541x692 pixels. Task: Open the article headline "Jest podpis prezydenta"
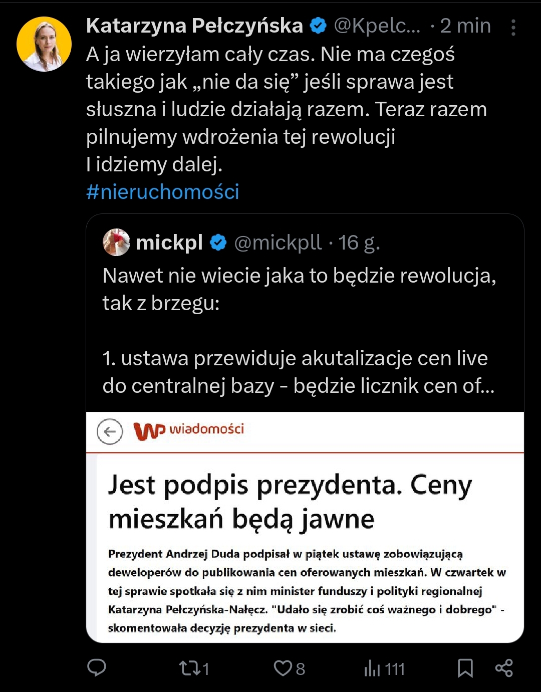291,501
